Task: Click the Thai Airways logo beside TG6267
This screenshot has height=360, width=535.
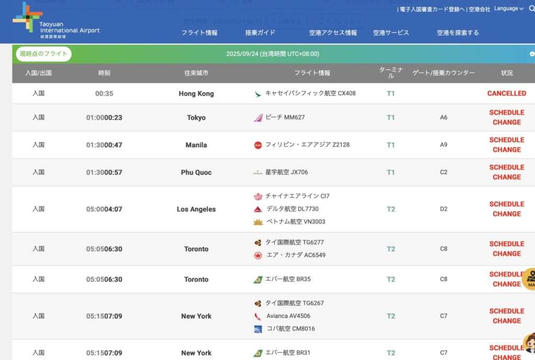Action: 258,304
